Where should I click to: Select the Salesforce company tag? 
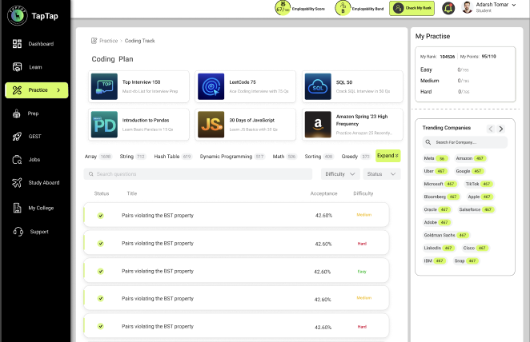tap(476, 209)
